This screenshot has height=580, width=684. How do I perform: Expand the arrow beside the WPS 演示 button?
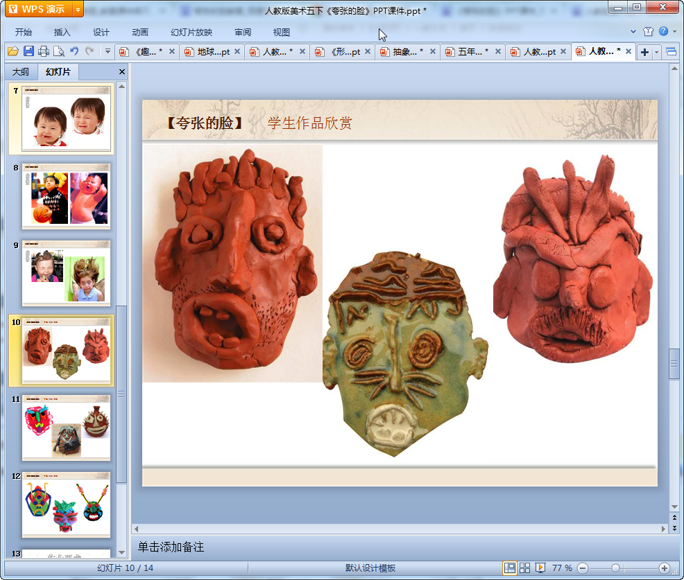78,9
